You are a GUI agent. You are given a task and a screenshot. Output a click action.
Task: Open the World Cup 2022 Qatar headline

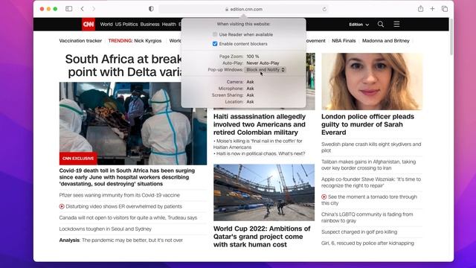click(262, 237)
